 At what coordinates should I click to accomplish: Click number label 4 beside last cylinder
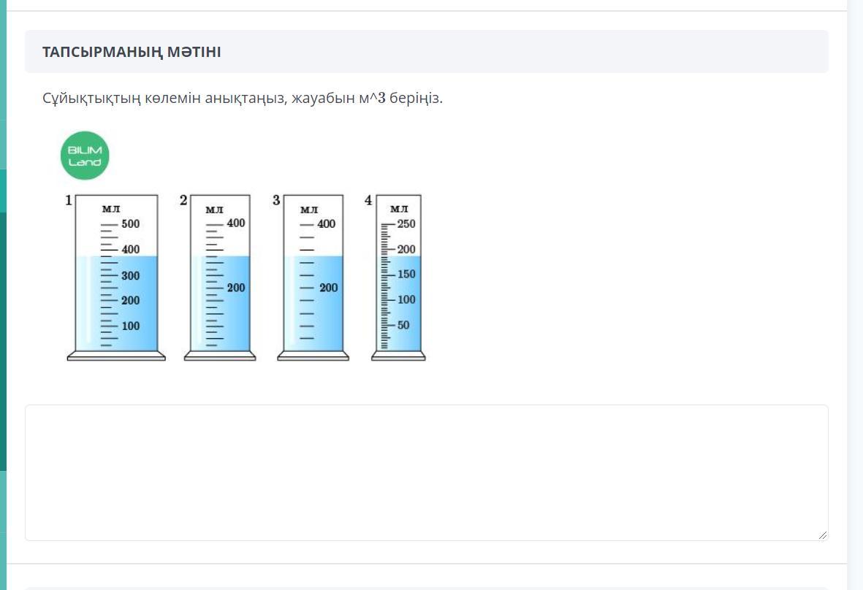pyautogui.click(x=368, y=200)
